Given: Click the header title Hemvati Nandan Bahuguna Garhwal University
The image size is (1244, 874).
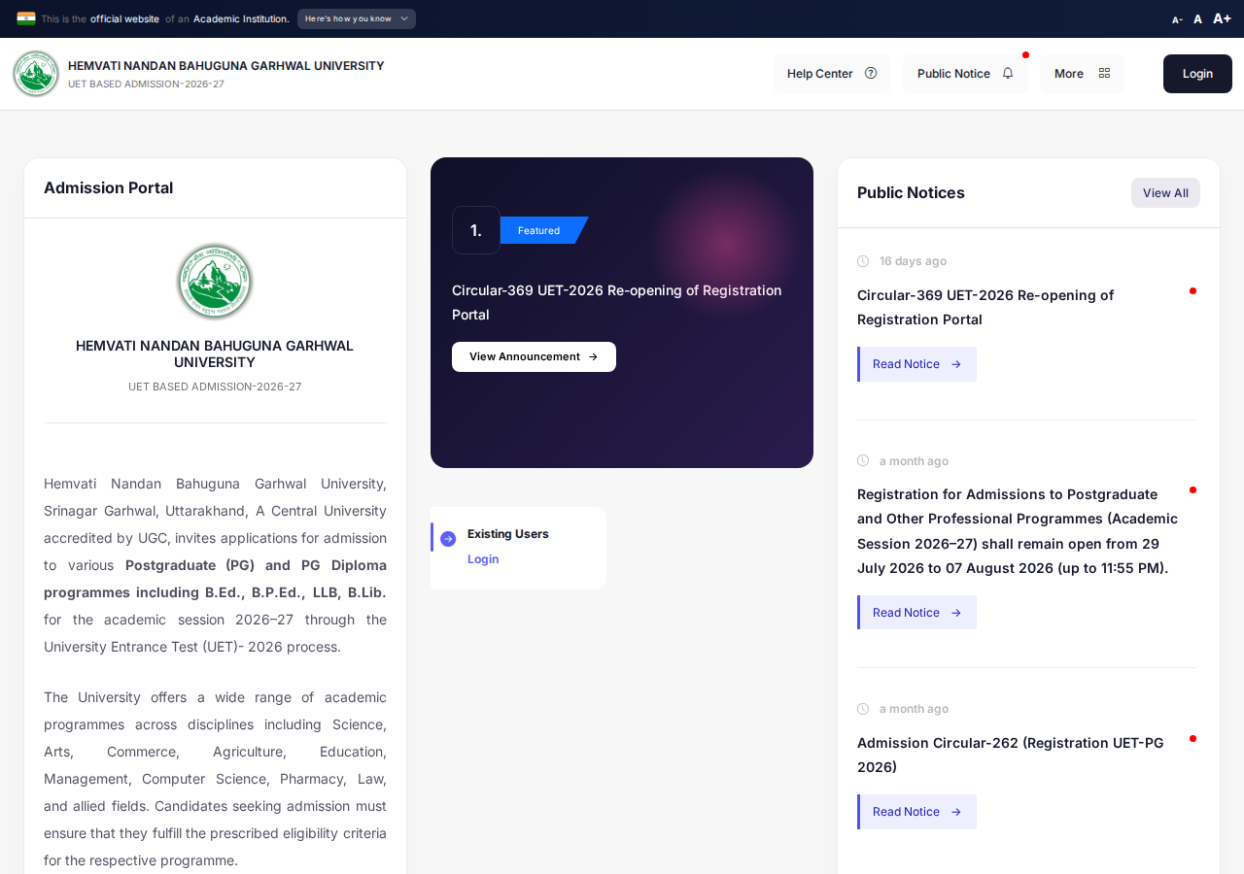Looking at the screenshot, I should (226, 66).
